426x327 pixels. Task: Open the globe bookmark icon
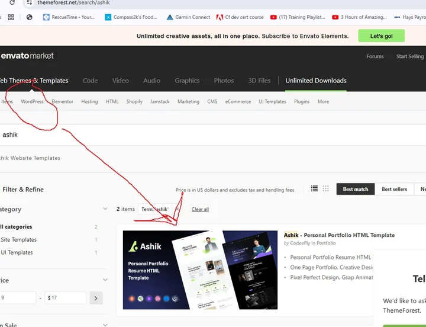coord(30,17)
